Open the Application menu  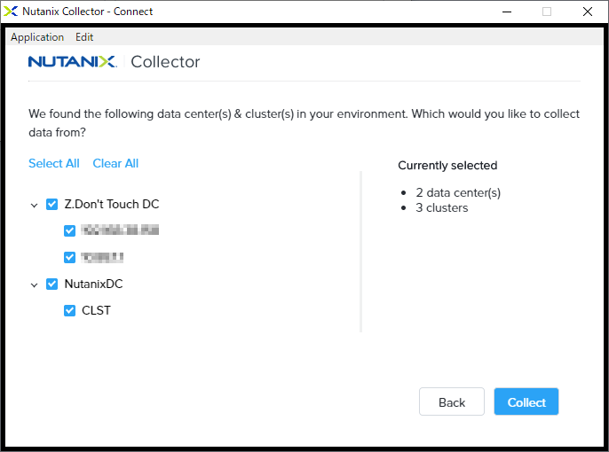pos(37,37)
